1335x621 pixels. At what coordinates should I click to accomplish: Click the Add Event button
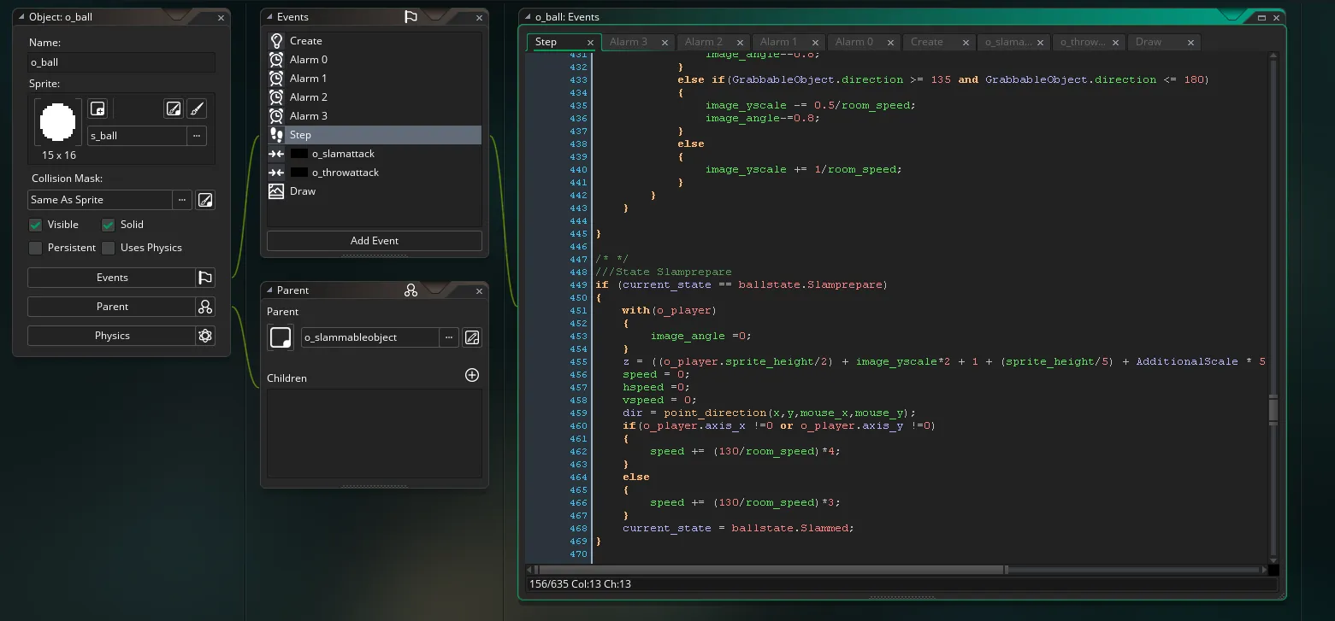pos(375,241)
